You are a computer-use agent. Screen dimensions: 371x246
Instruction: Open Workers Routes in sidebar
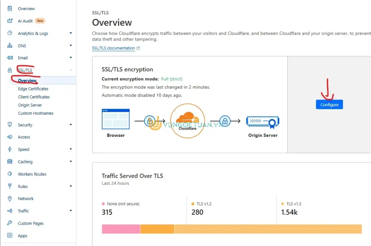(32, 174)
